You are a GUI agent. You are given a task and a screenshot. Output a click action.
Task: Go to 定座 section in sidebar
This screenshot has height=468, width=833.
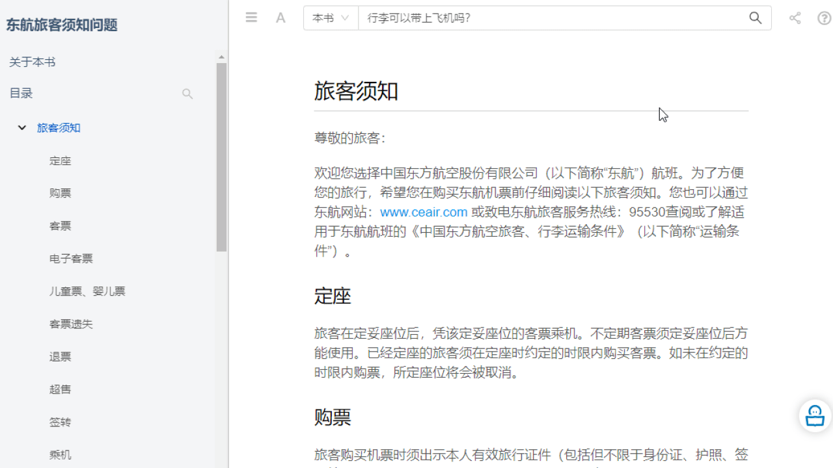point(60,161)
